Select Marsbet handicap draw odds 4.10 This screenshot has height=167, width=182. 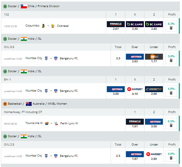(x=135, y=91)
